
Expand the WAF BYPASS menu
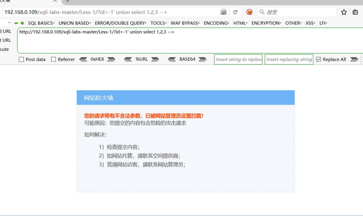[x=185, y=23]
